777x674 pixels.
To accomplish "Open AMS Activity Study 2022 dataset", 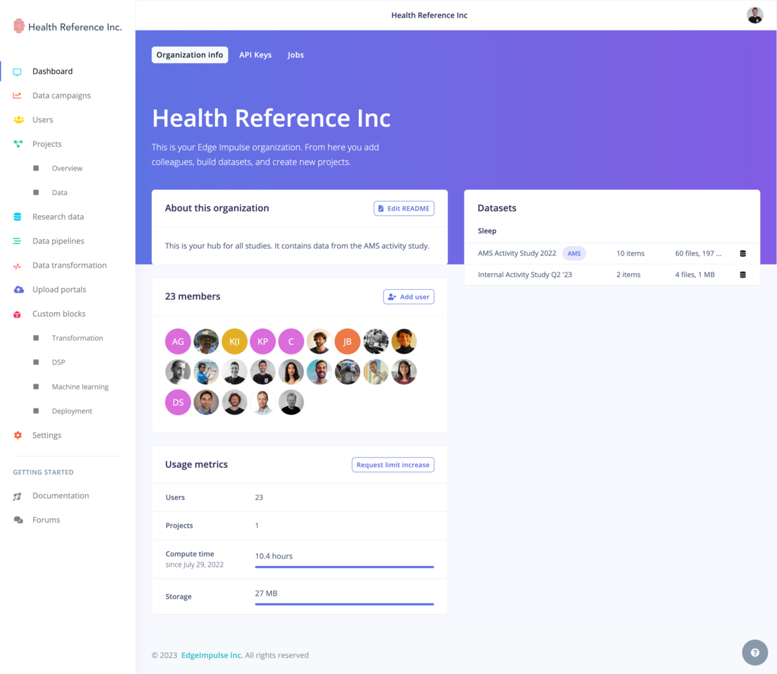I will pyautogui.click(x=517, y=253).
